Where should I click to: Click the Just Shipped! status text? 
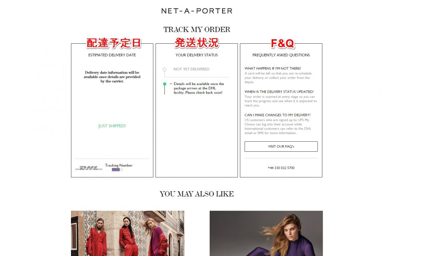point(112,126)
